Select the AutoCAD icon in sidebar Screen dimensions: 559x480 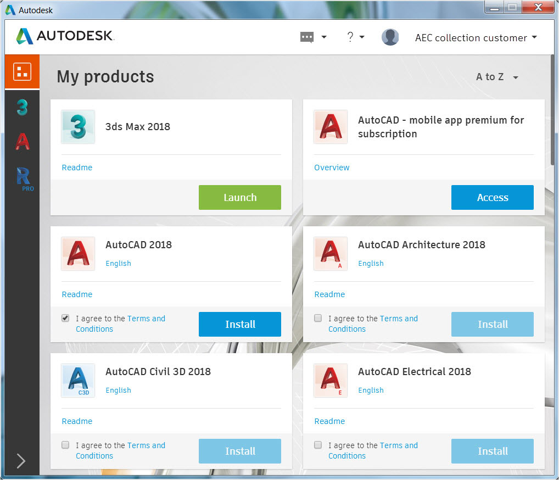coord(22,142)
